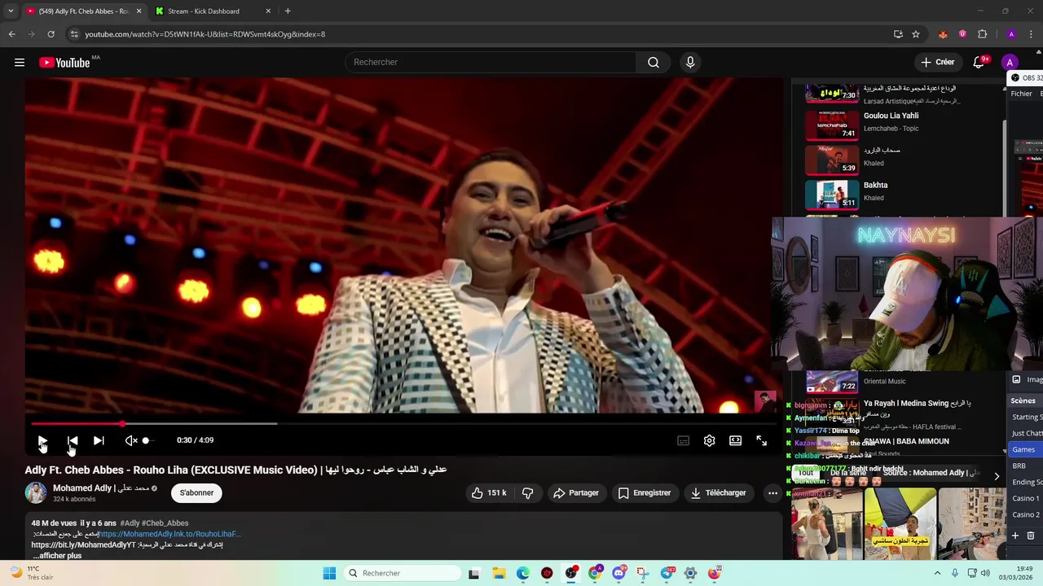Screen dimensions: 1043x586
Task: Switch to Stream - Kick Dashboard tab
Action: coord(213,11)
